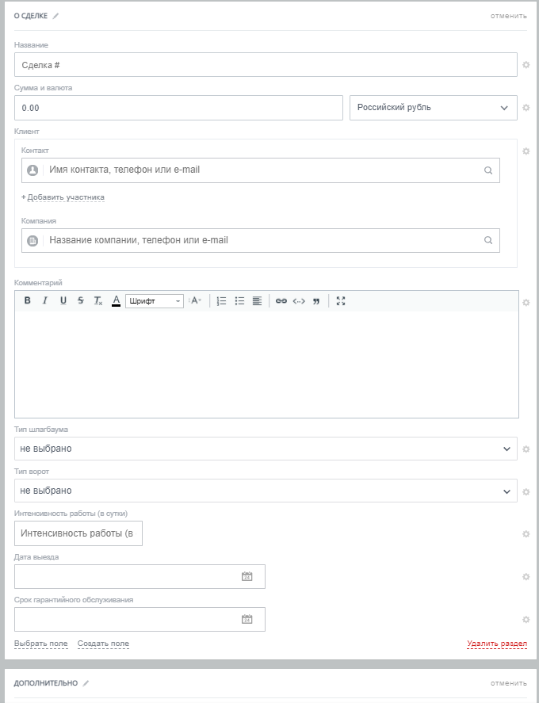Viewport: 539px width, 703px height.
Task: Click the Название input field
Action: pyautogui.click(x=266, y=65)
